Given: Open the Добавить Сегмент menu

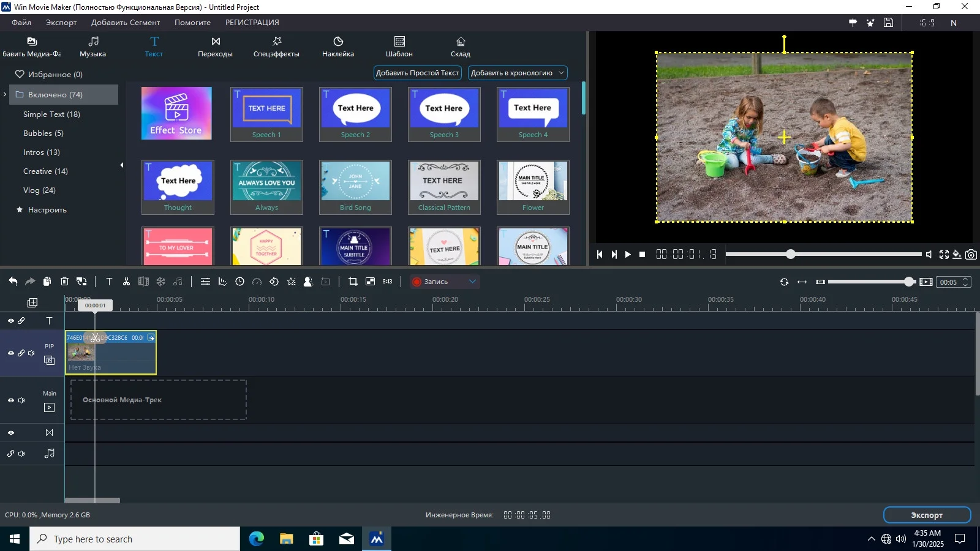Looking at the screenshot, I should coord(126,23).
